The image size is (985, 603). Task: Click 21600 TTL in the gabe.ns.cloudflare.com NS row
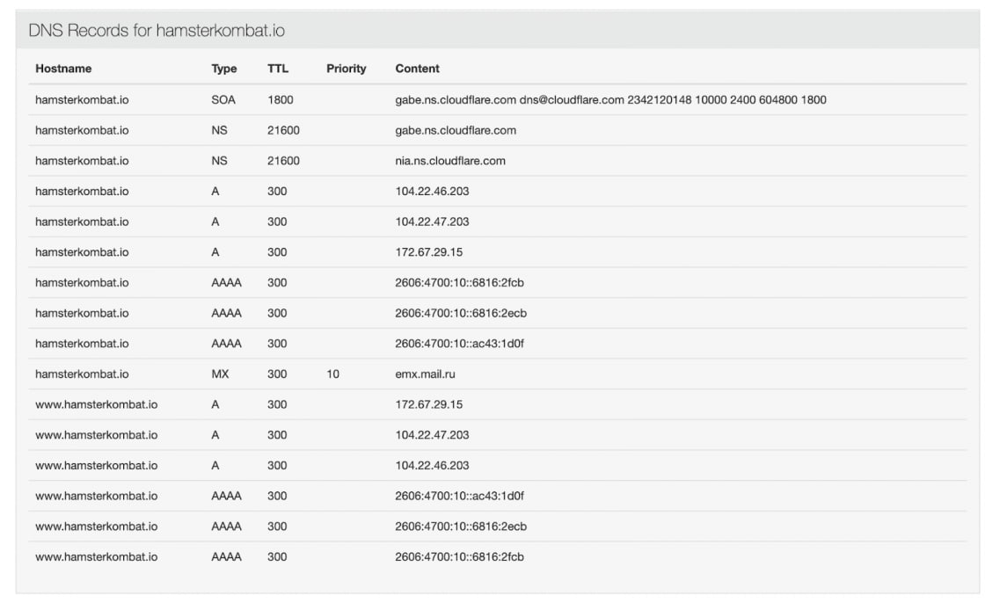tap(283, 130)
